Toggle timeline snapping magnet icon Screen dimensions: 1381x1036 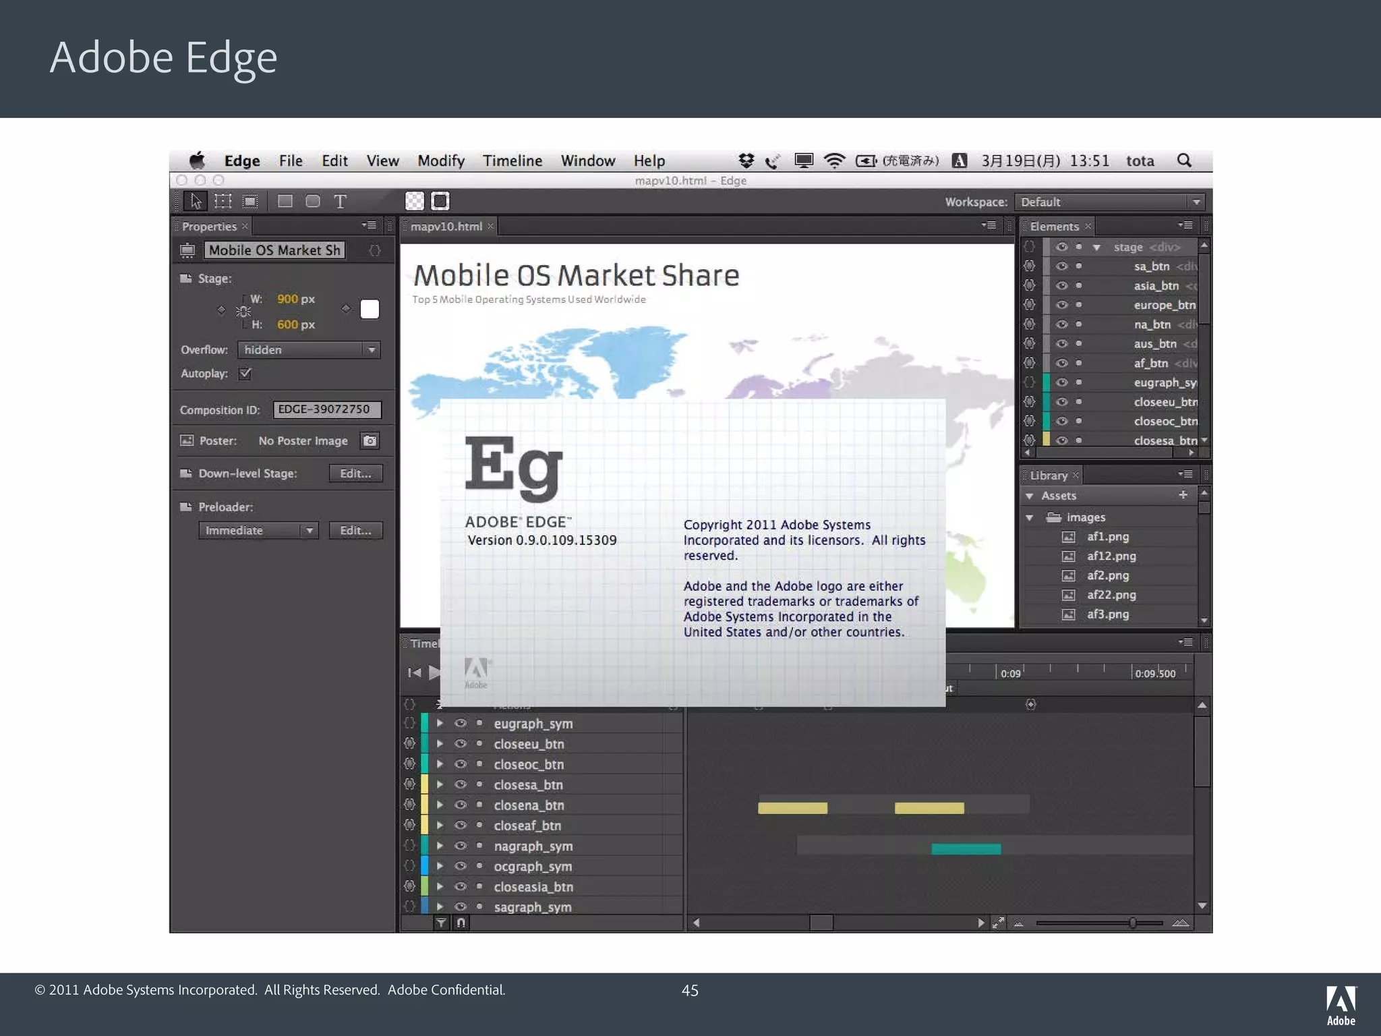pyautogui.click(x=461, y=923)
